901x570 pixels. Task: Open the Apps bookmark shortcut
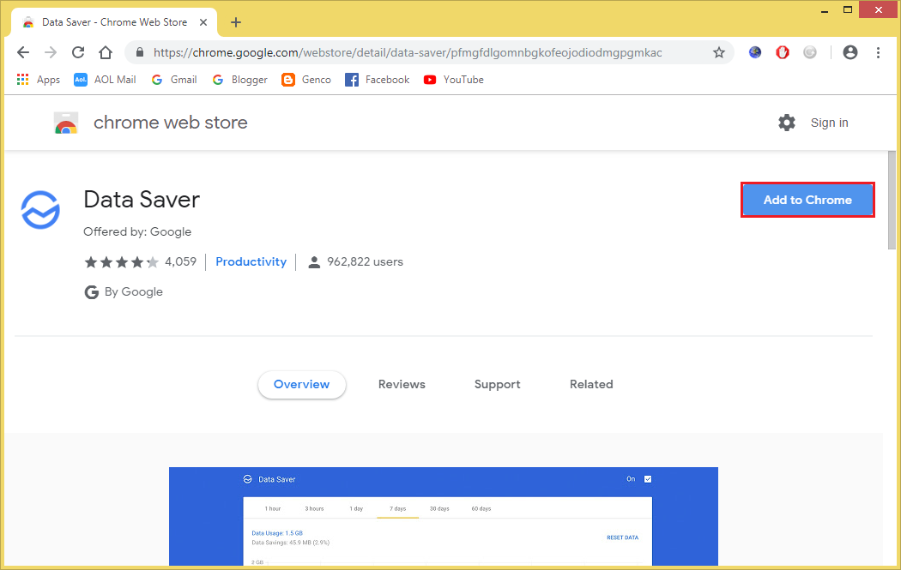[x=39, y=80]
